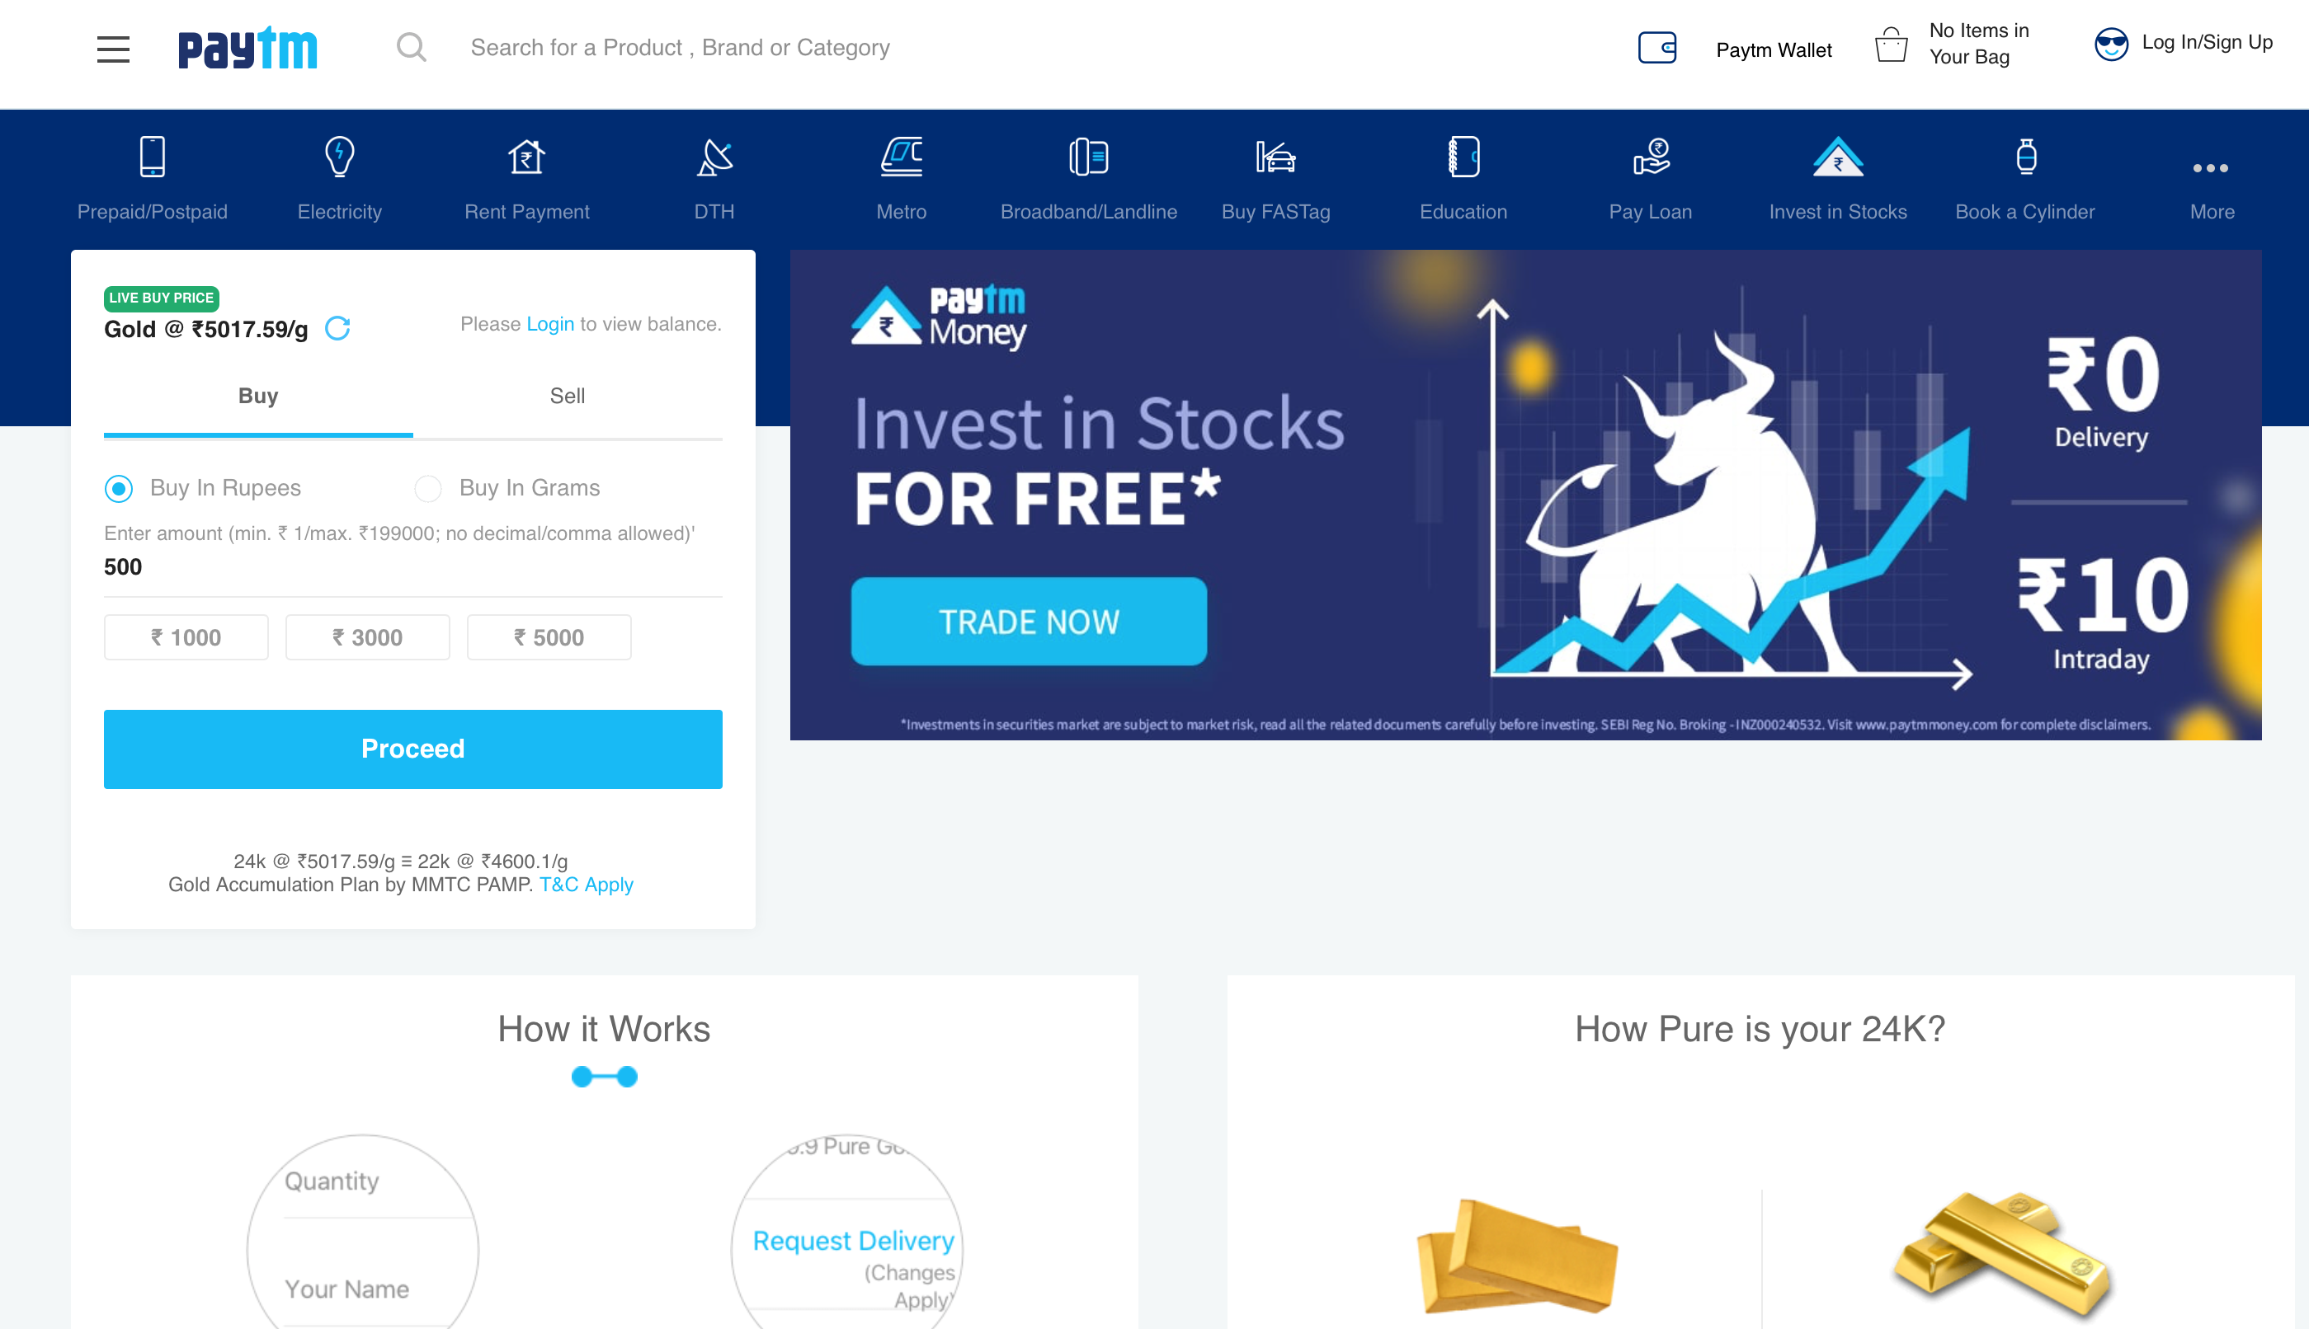Refresh the live gold price
This screenshot has width=2309, height=1329.
click(x=338, y=329)
